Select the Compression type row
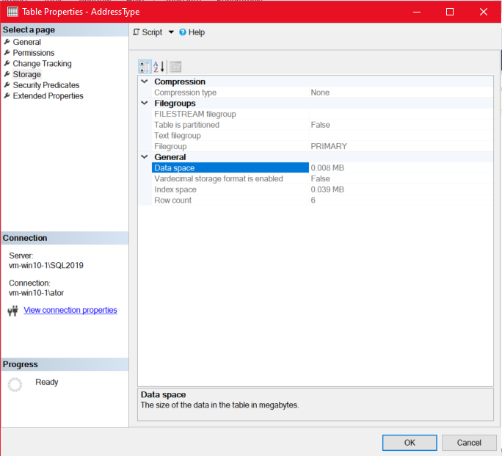 322,93
